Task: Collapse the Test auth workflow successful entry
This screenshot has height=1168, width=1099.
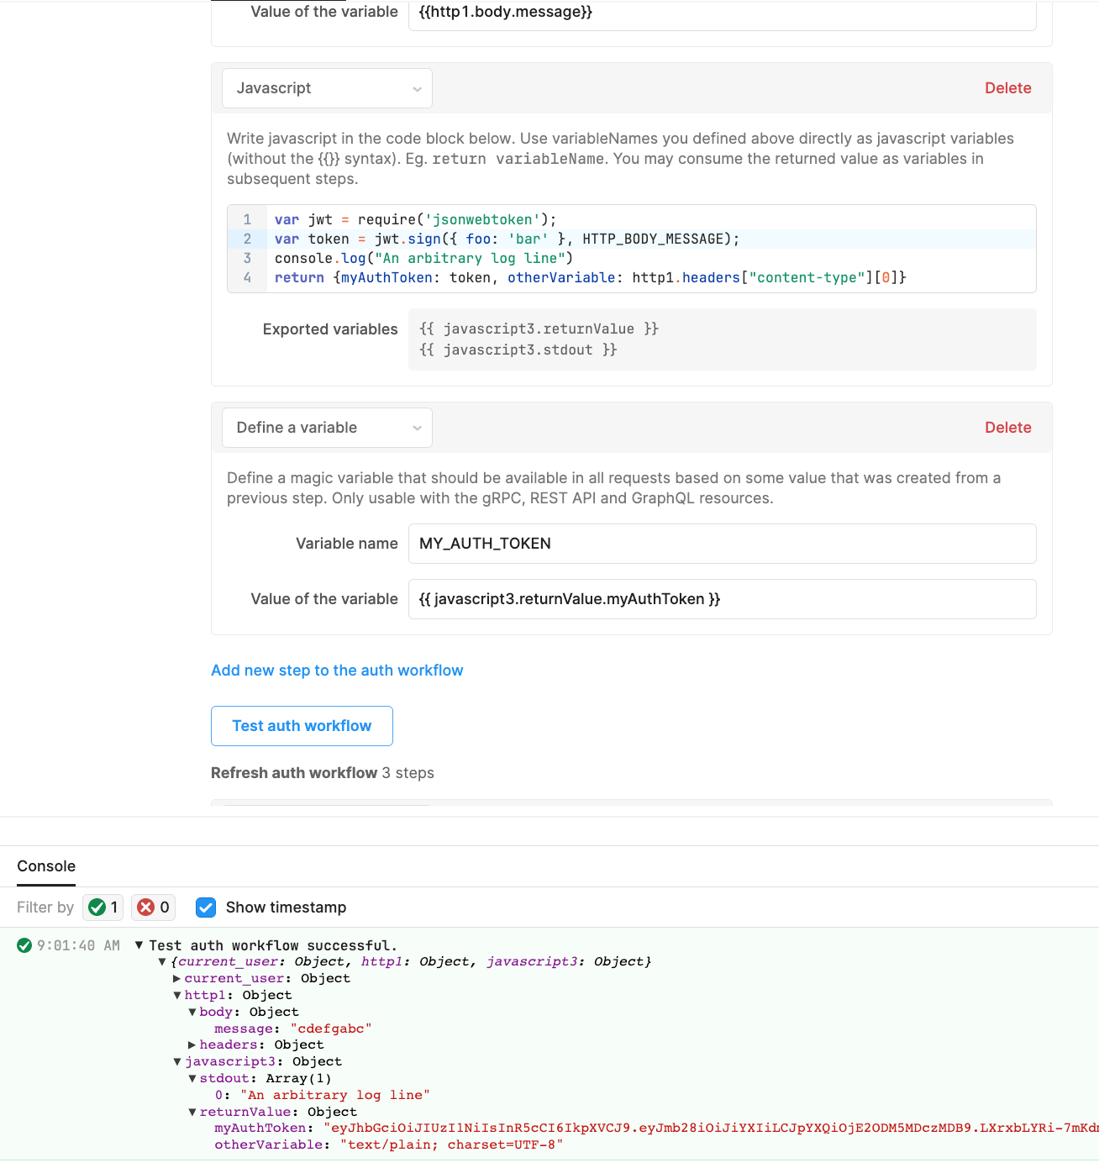Action: [139, 945]
